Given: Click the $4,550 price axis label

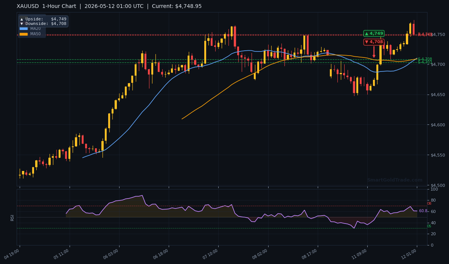Looking at the screenshot, I should (438, 155).
